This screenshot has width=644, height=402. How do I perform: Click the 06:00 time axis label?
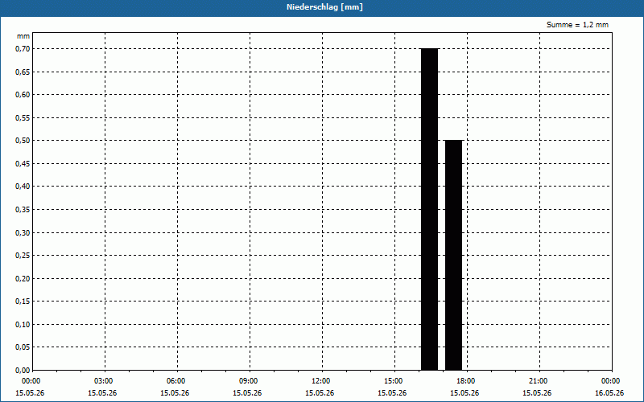coord(177,381)
